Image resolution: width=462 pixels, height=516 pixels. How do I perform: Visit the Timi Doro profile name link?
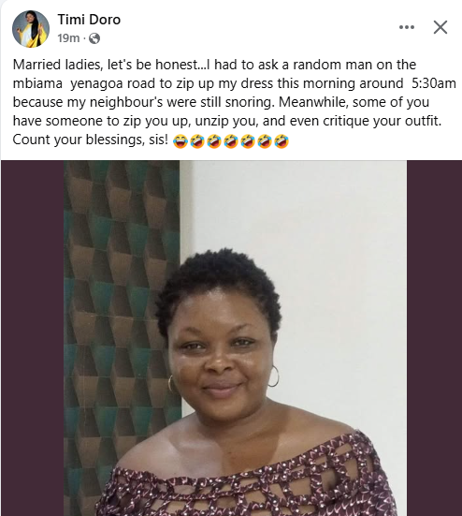(89, 20)
